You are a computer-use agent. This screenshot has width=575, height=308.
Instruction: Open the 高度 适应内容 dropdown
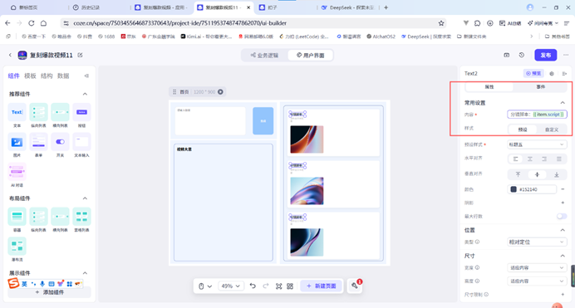537,281
